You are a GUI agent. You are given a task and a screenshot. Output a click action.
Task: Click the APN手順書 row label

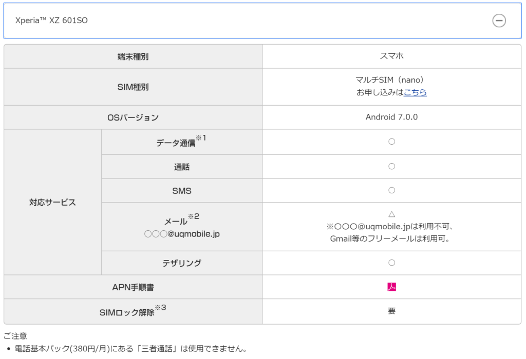click(x=133, y=287)
